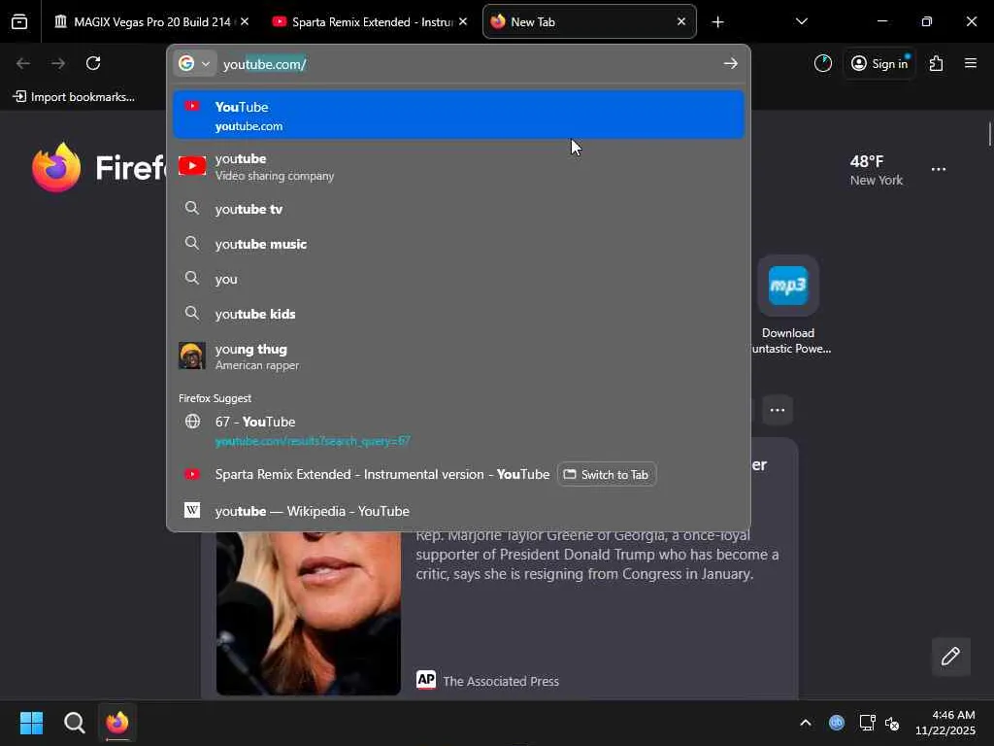
Task: Go forward with the forward arrow
Action: (x=58, y=63)
